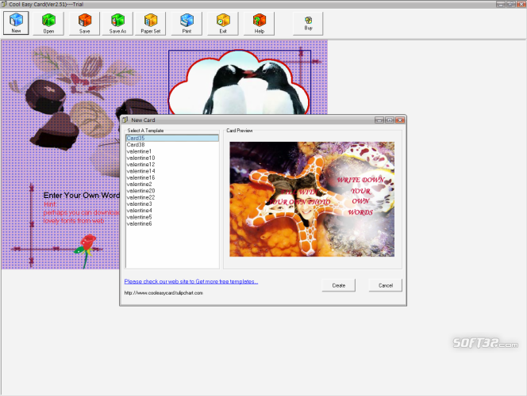
Task: Select the valentine2 template
Action: [x=172, y=184]
